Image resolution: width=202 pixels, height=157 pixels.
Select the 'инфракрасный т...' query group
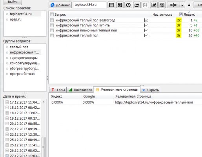click(24, 53)
